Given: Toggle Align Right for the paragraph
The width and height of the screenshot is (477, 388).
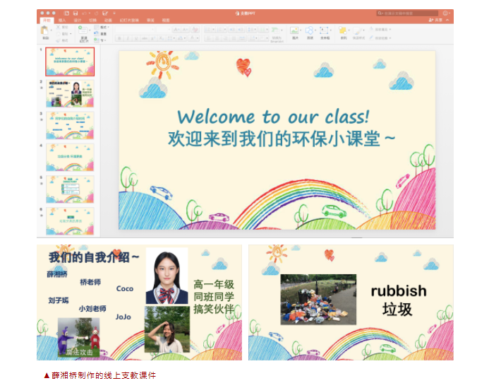Looking at the screenshot, I should [225, 38].
